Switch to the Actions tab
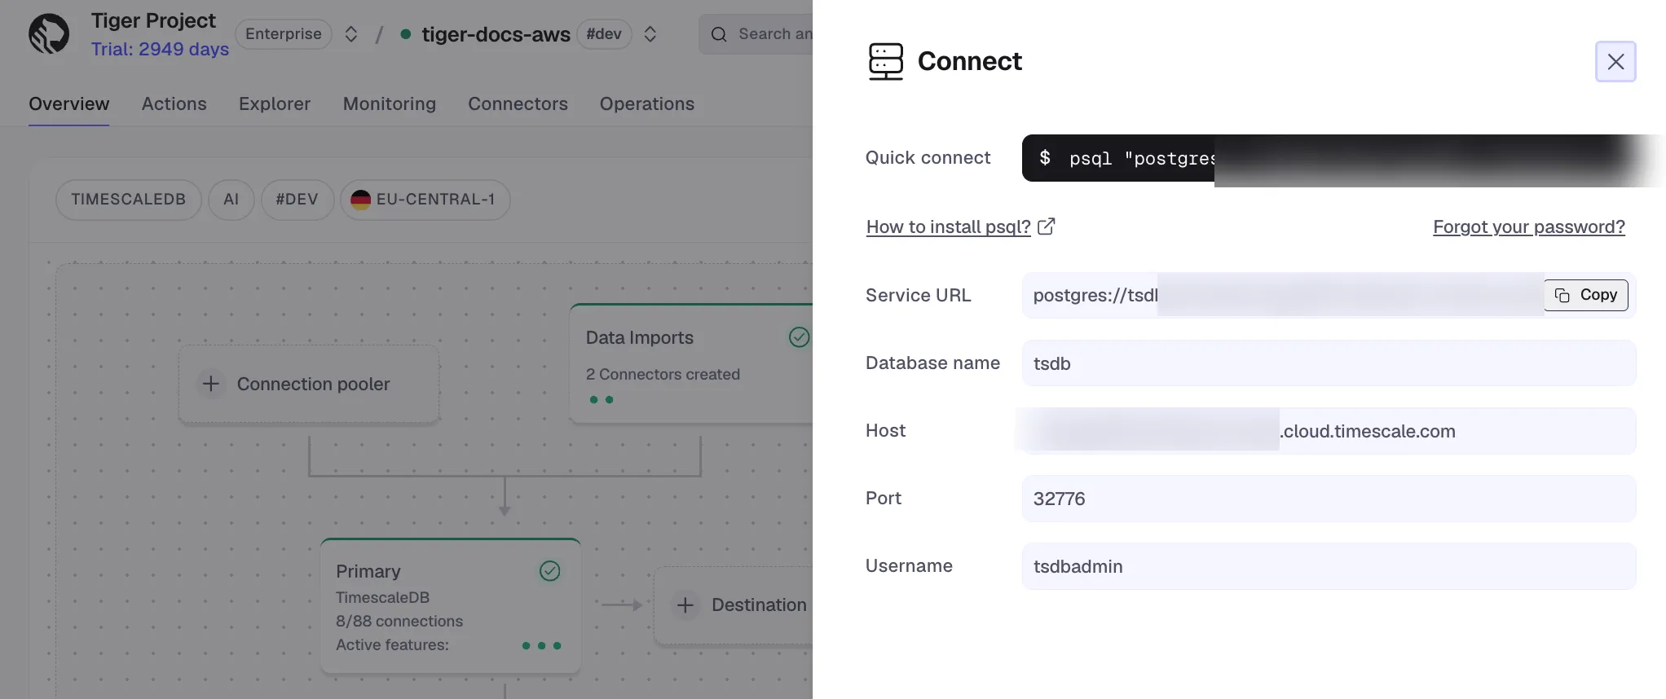The height and width of the screenshot is (699, 1666). tap(174, 103)
